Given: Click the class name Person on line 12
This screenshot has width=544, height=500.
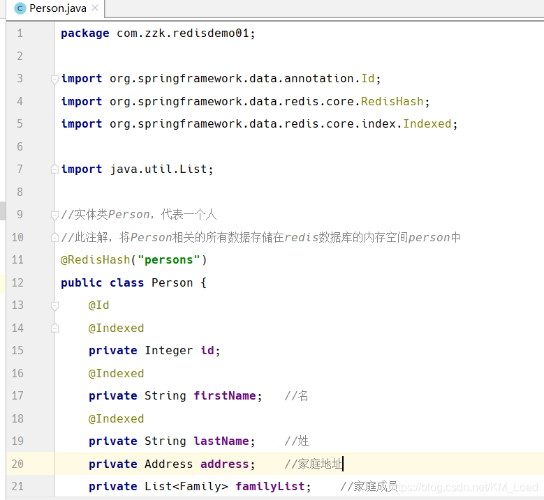Looking at the screenshot, I should [x=172, y=282].
